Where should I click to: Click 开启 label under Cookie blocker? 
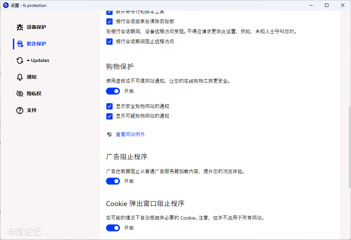tap(129, 228)
